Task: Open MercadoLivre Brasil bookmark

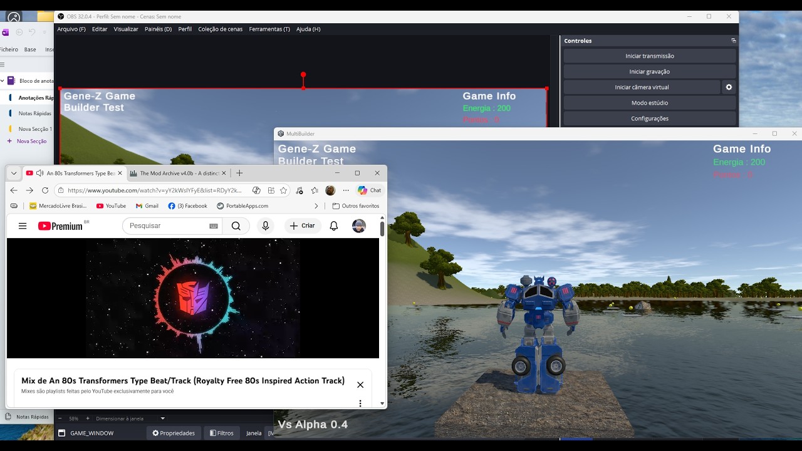Action: [x=58, y=205]
